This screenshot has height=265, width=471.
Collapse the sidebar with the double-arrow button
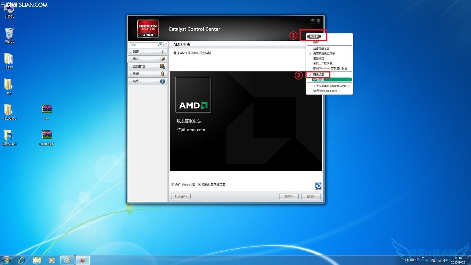point(166,45)
